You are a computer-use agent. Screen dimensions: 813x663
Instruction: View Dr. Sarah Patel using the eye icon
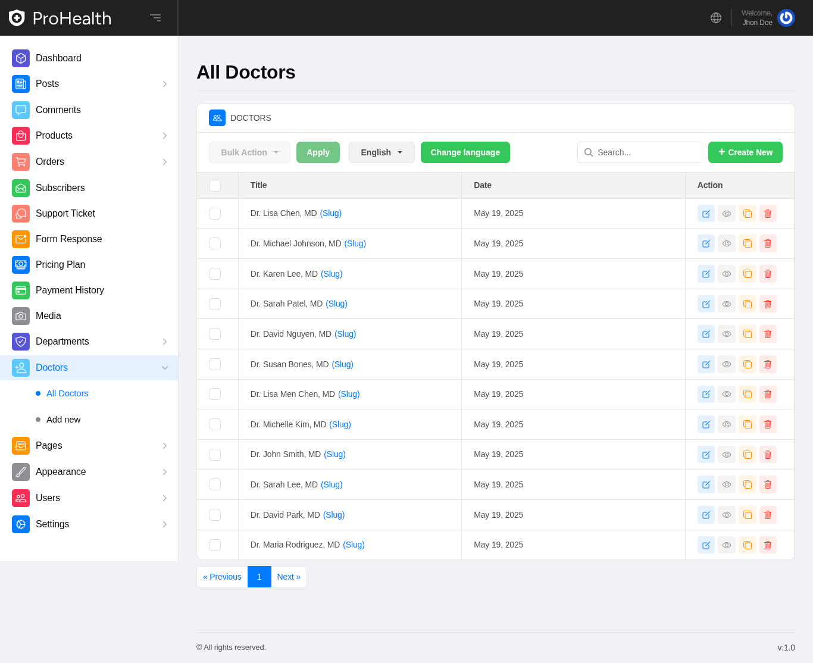pyautogui.click(x=727, y=304)
